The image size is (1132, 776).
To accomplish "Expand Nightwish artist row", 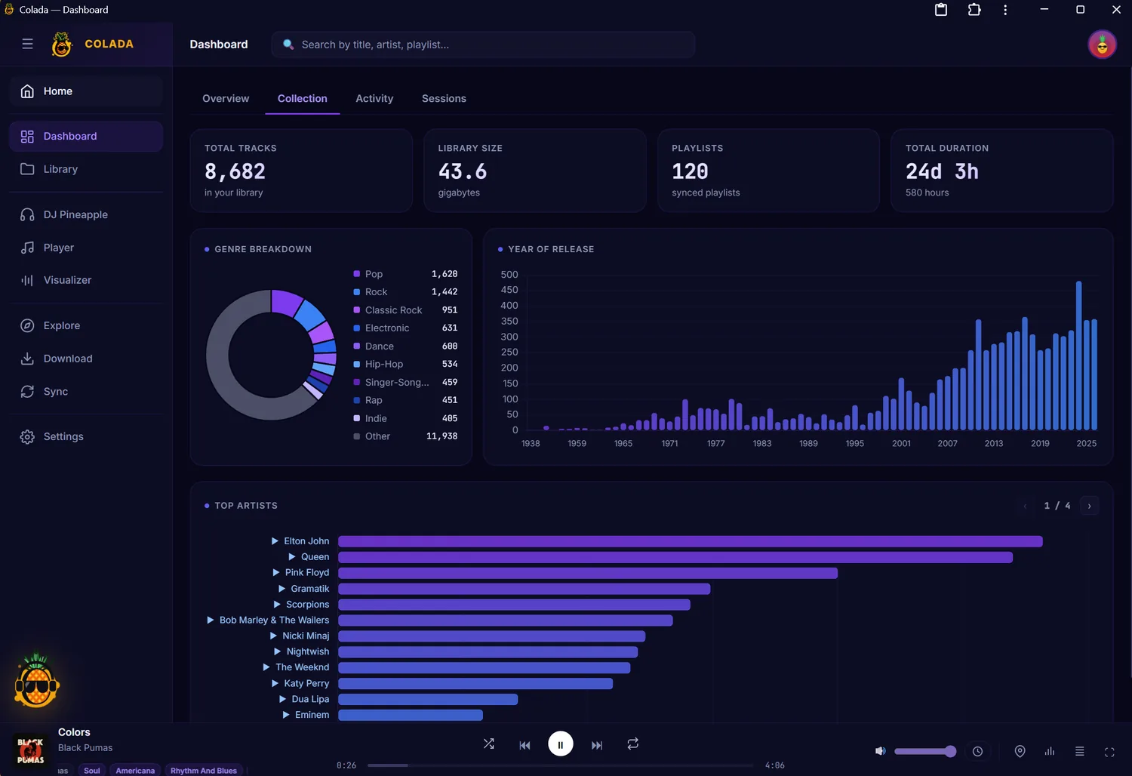I will tap(278, 651).
